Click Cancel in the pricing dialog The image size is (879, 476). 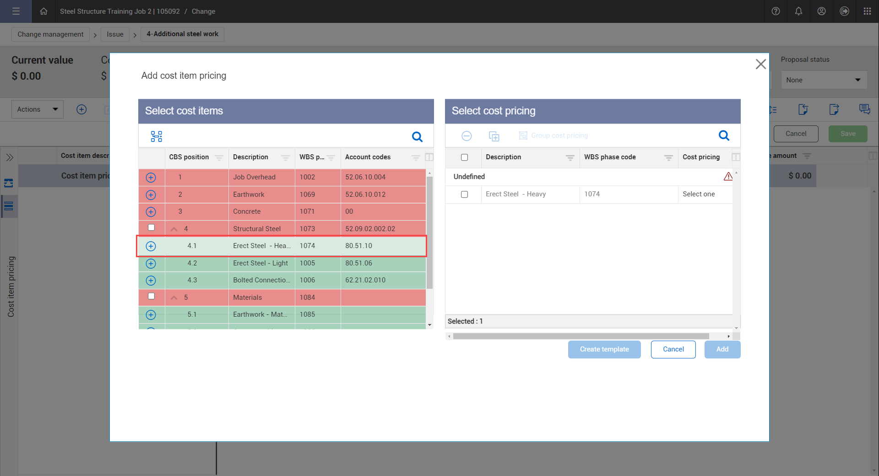[x=673, y=349]
